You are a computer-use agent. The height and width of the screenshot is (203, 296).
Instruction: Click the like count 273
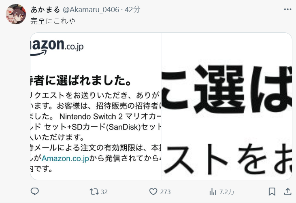pos(165,192)
